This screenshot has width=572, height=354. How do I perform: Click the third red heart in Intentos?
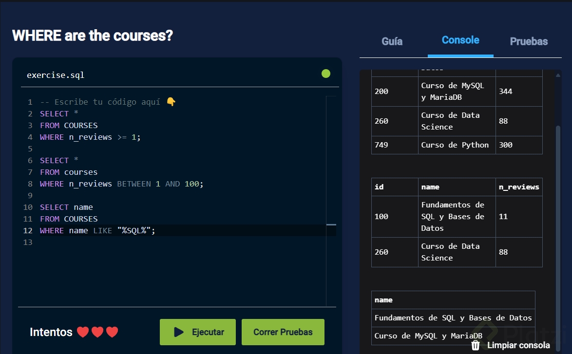pos(112,332)
